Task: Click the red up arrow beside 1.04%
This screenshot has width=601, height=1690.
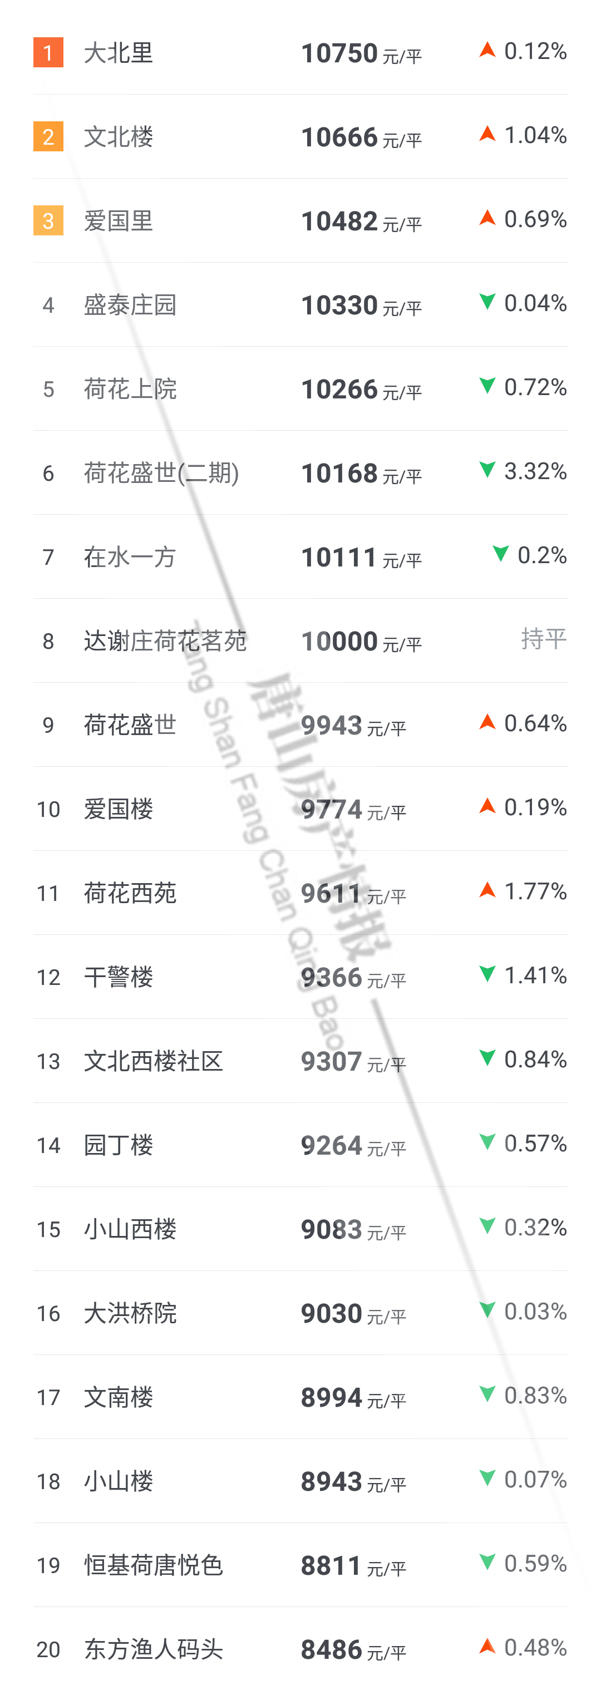Action: tap(487, 134)
